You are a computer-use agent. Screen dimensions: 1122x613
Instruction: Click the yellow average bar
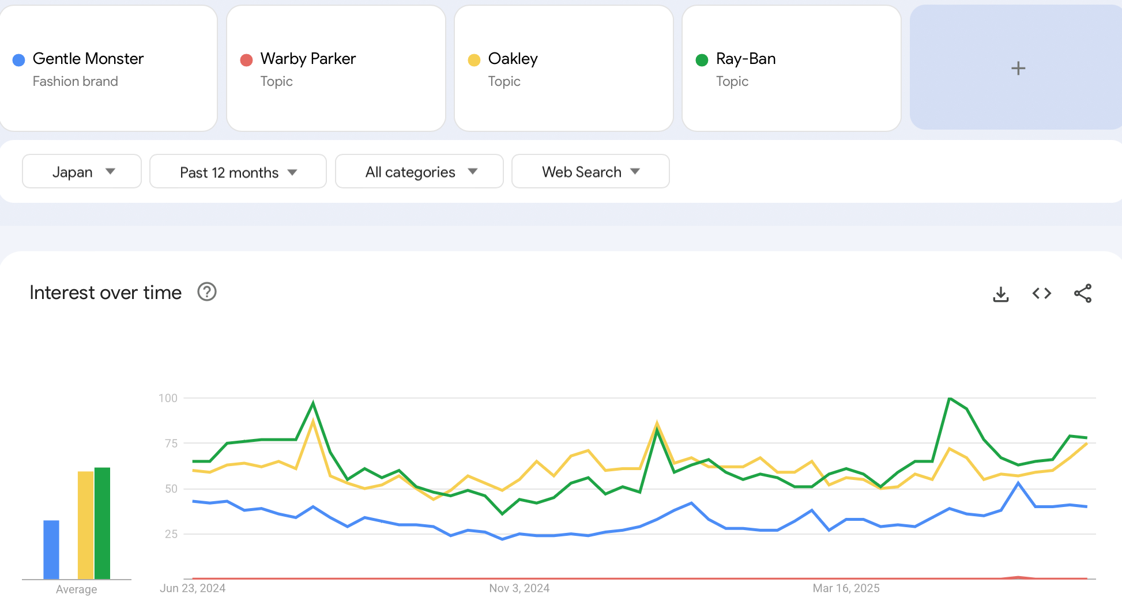(85, 525)
